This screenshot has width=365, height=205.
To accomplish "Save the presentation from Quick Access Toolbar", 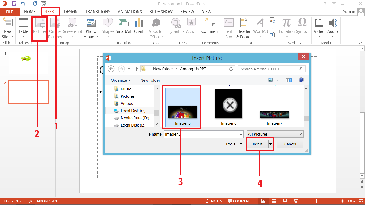I will [14, 4].
